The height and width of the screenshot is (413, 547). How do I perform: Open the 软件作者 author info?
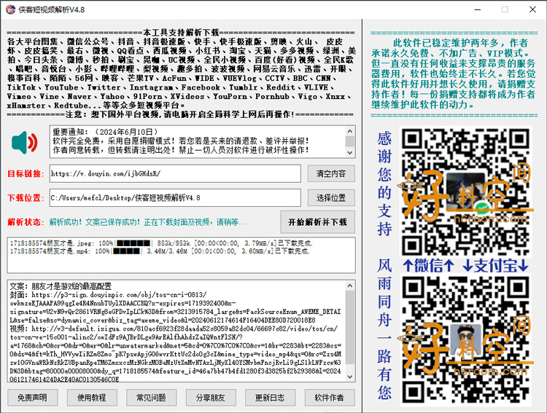coord(330,398)
